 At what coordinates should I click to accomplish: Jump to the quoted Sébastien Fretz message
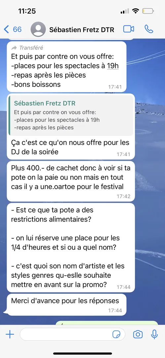71,115
